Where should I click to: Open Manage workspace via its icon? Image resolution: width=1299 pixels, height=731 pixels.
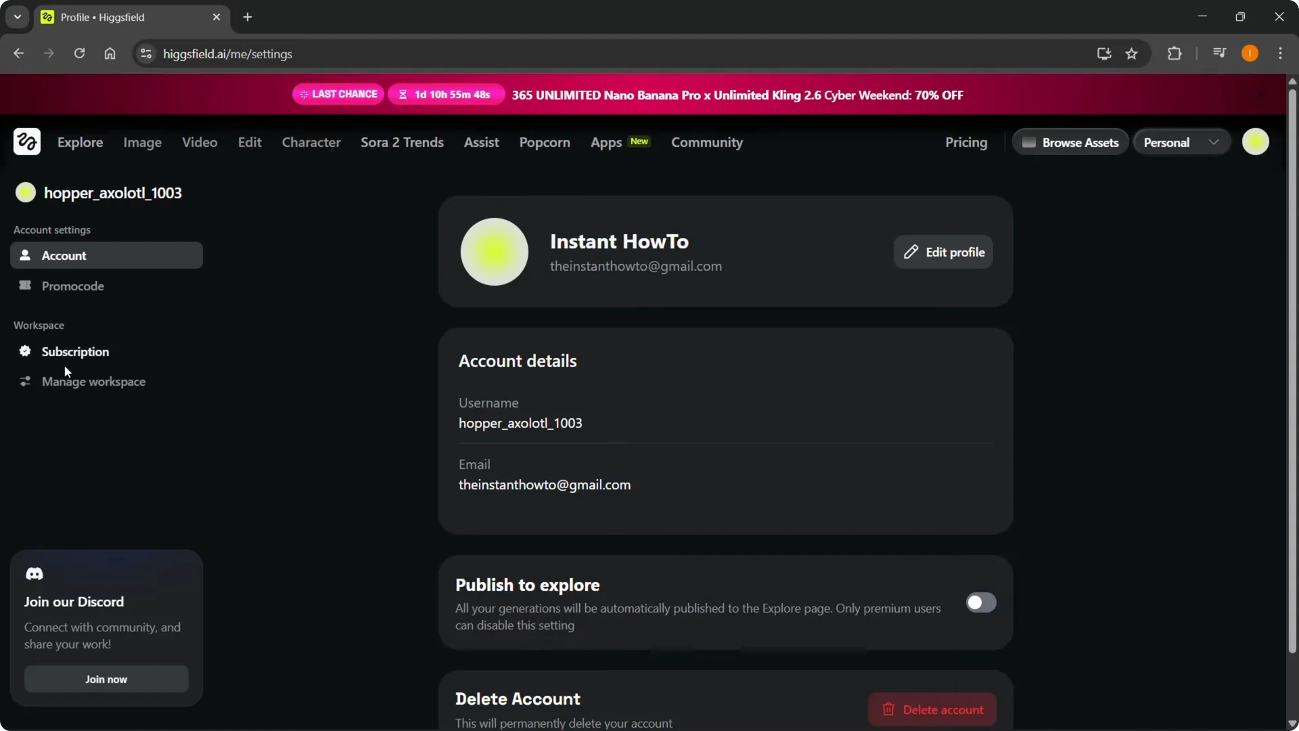25,381
